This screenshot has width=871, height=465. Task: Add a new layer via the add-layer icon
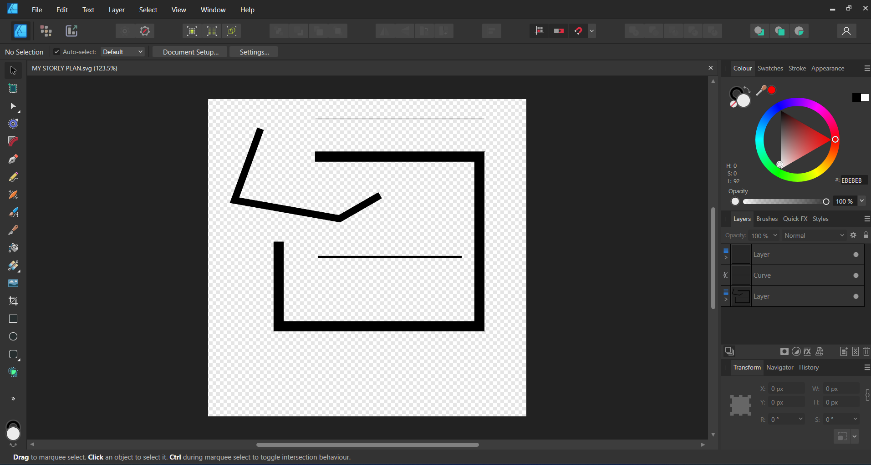point(844,351)
